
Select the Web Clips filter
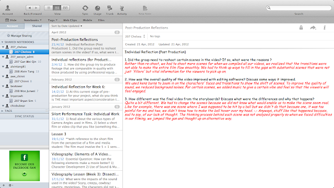70,20
